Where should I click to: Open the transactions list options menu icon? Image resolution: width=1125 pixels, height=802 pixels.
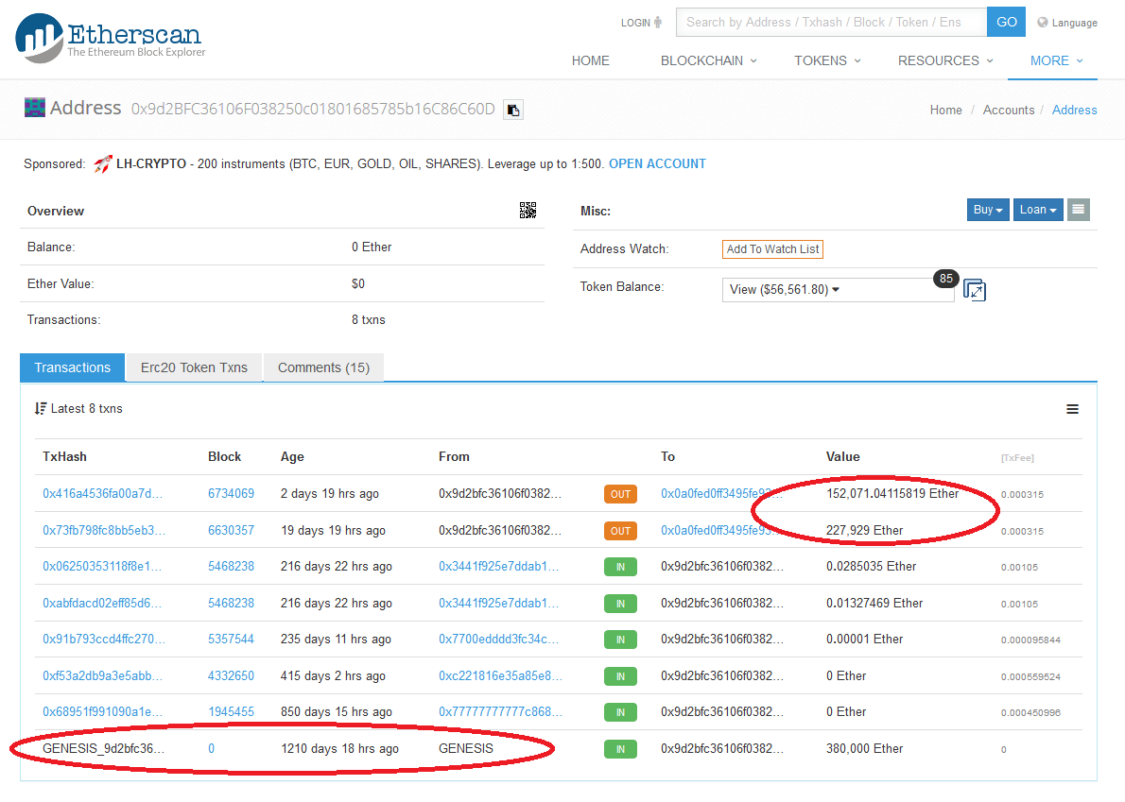[1072, 409]
